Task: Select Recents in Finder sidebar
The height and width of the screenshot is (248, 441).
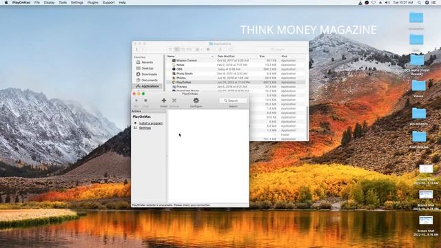Action: coord(147,63)
